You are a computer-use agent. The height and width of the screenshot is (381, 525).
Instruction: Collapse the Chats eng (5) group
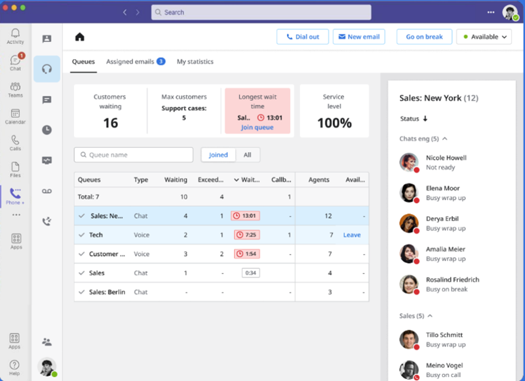point(445,139)
